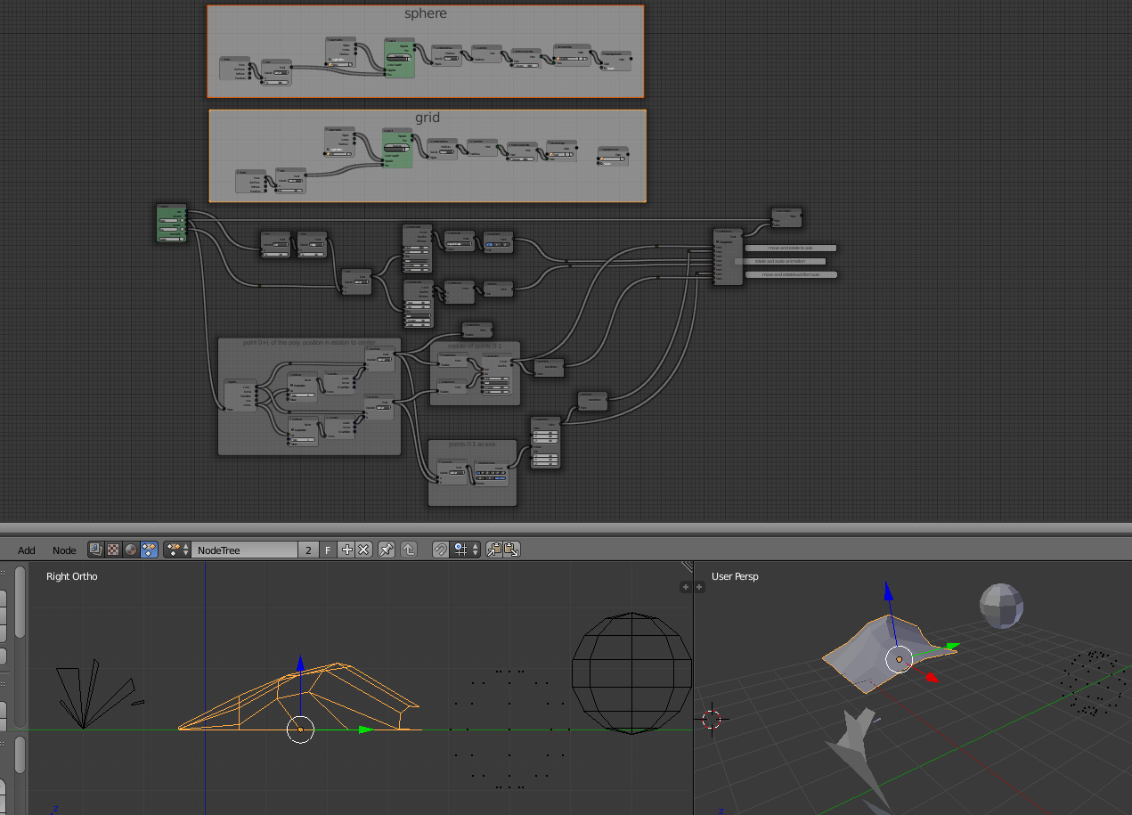The image size is (1132, 815).
Task: Click manipulator center circle in Right Ortho view
Action: 301,729
